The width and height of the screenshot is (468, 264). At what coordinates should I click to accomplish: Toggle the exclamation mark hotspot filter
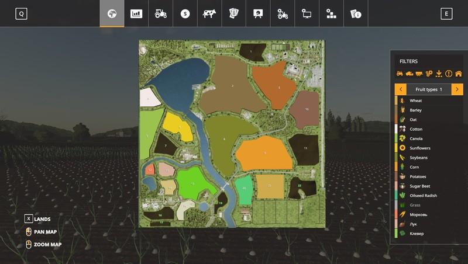click(449, 74)
